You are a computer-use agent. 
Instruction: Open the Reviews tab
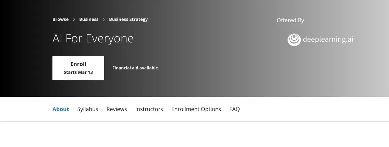click(117, 109)
